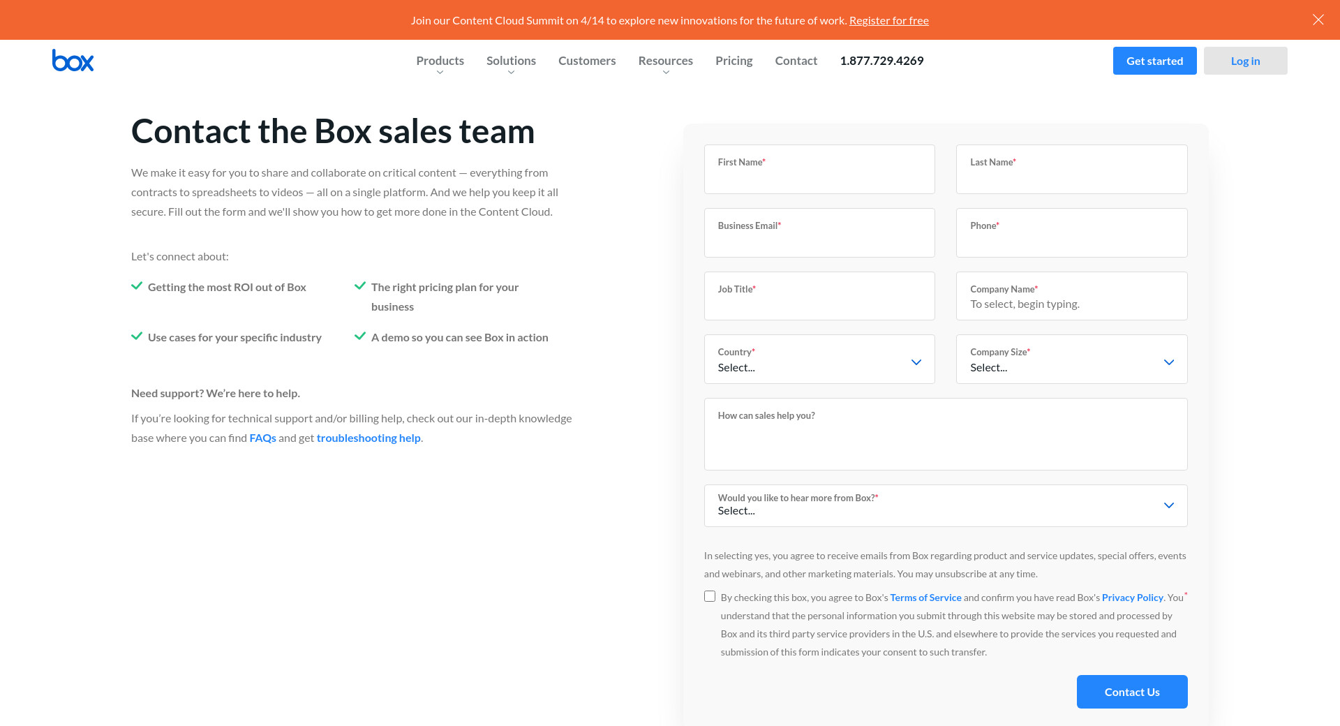The width and height of the screenshot is (1340, 726).
Task: Open the Solutions navigation menu
Action: [511, 61]
